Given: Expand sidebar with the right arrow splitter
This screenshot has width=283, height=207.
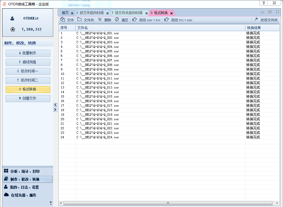Looking at the screenshot, I should pyautogui.click(x=55, y=109).
